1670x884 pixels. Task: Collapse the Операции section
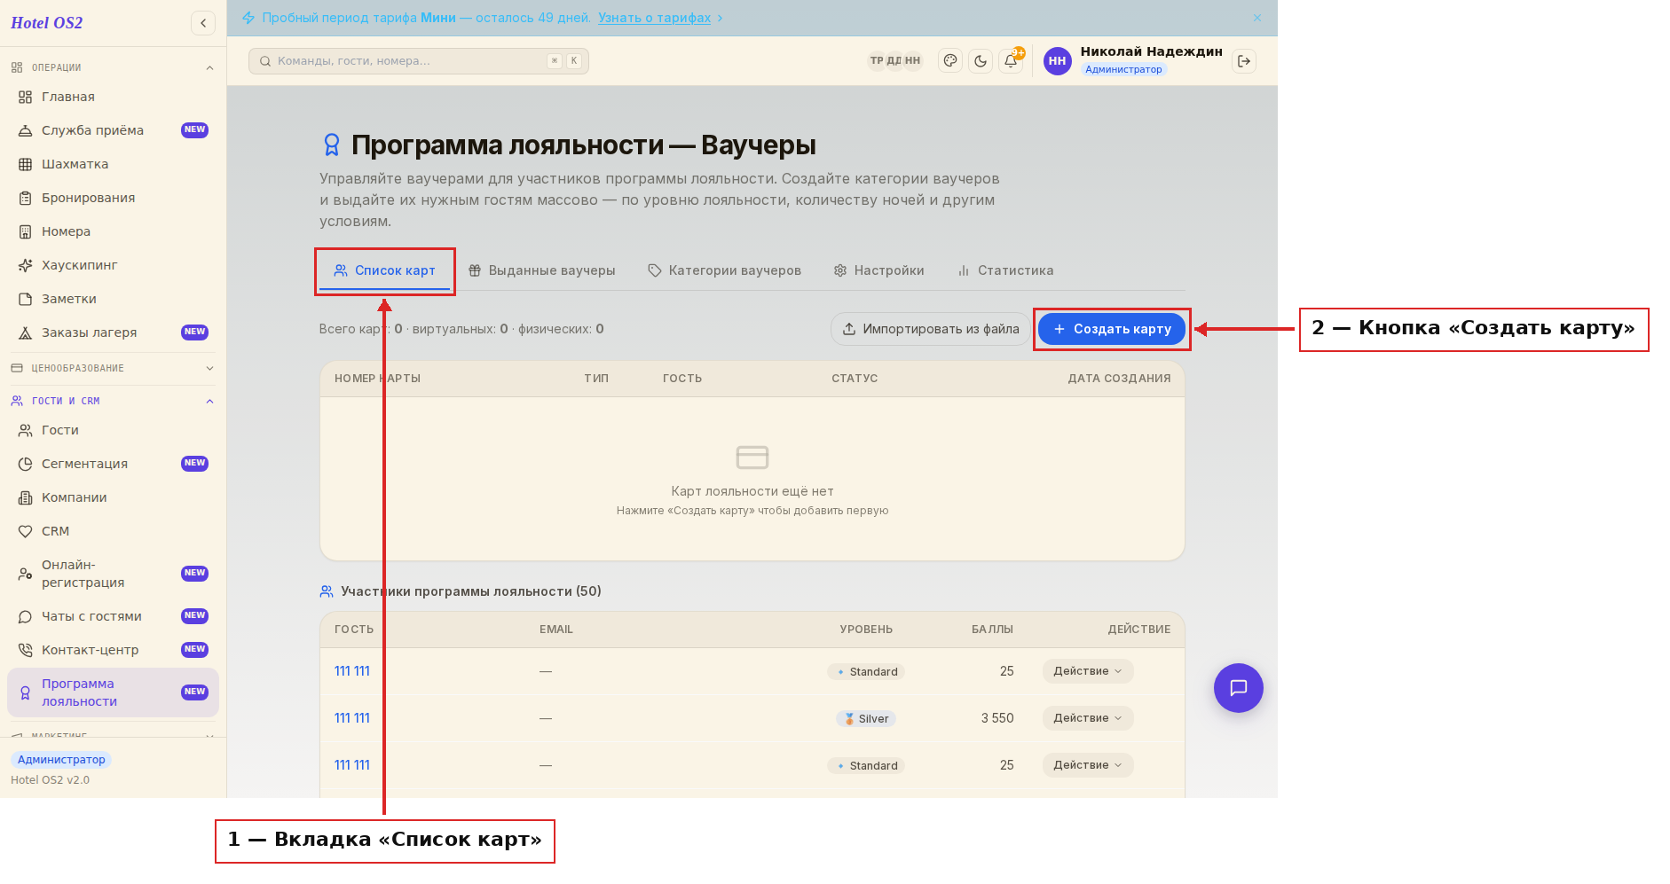pyautogui.click(x=113, y=67)
